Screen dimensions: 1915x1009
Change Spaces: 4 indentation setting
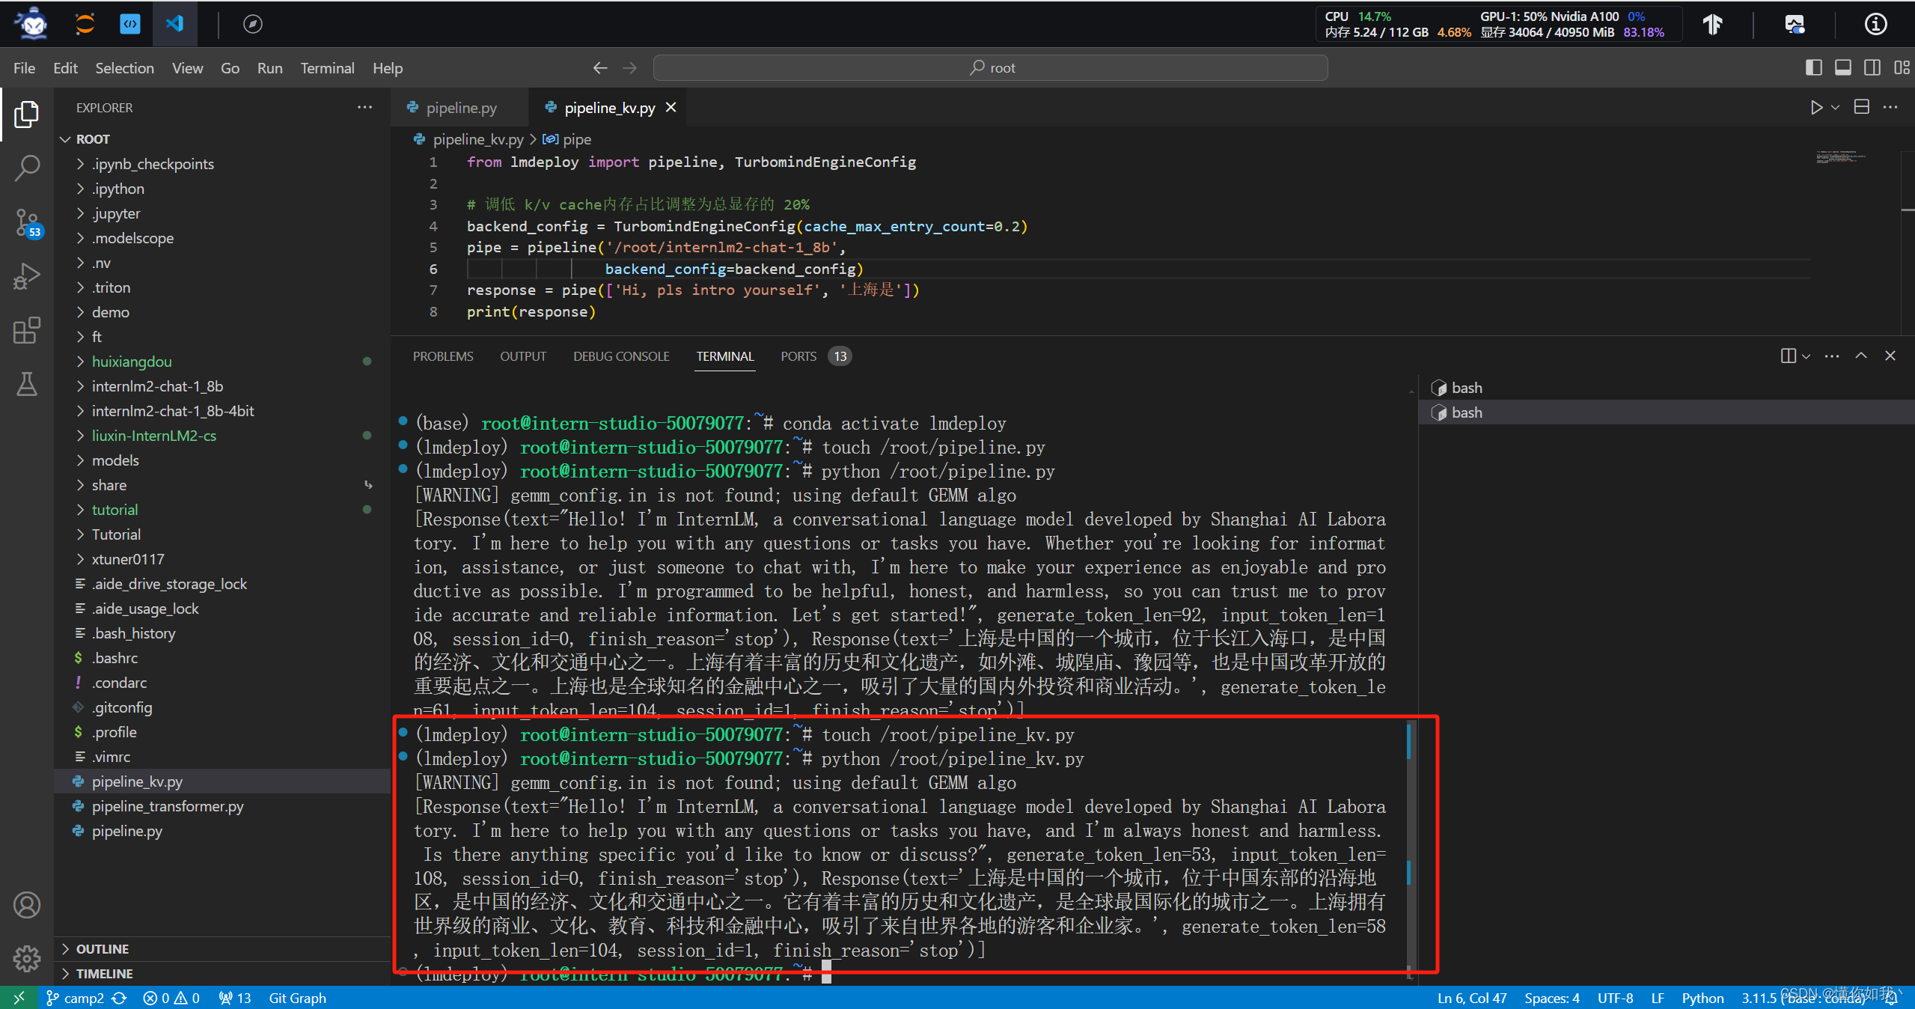point(1552,998)
